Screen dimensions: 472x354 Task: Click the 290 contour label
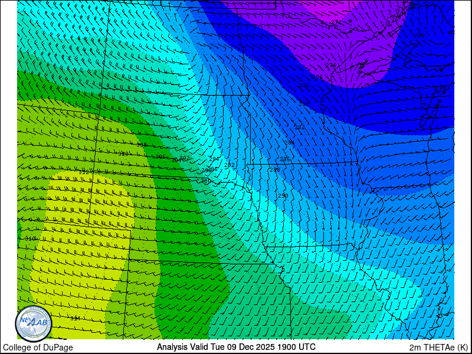click(283, 196)
